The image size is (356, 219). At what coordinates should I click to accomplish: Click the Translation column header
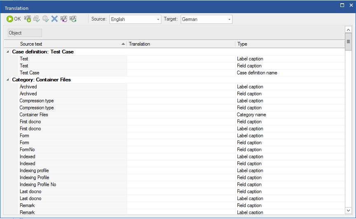(181, 44)
